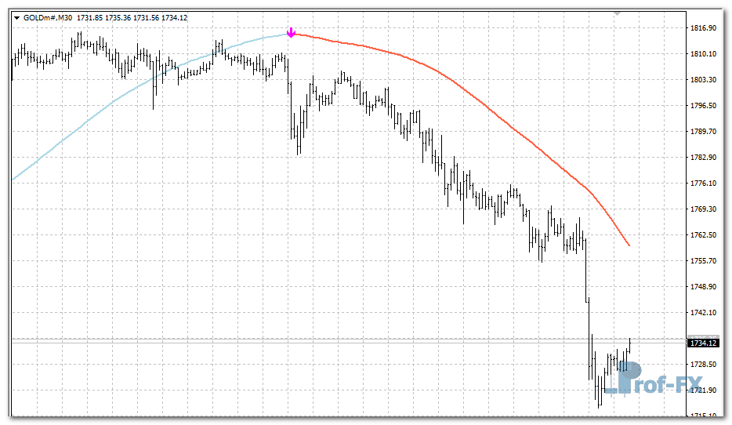Click the magenta sell arrow signal
Screen dimensions: 732x425
(x=291, y=33)
